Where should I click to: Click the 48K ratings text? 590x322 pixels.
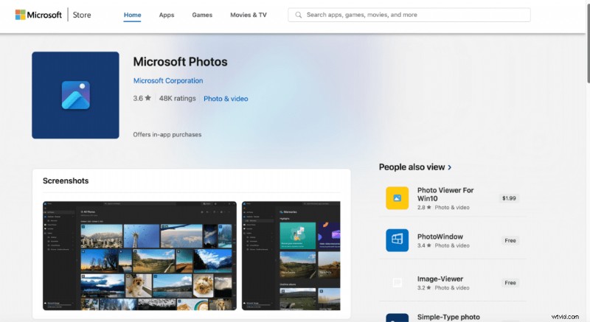point(177,99)
